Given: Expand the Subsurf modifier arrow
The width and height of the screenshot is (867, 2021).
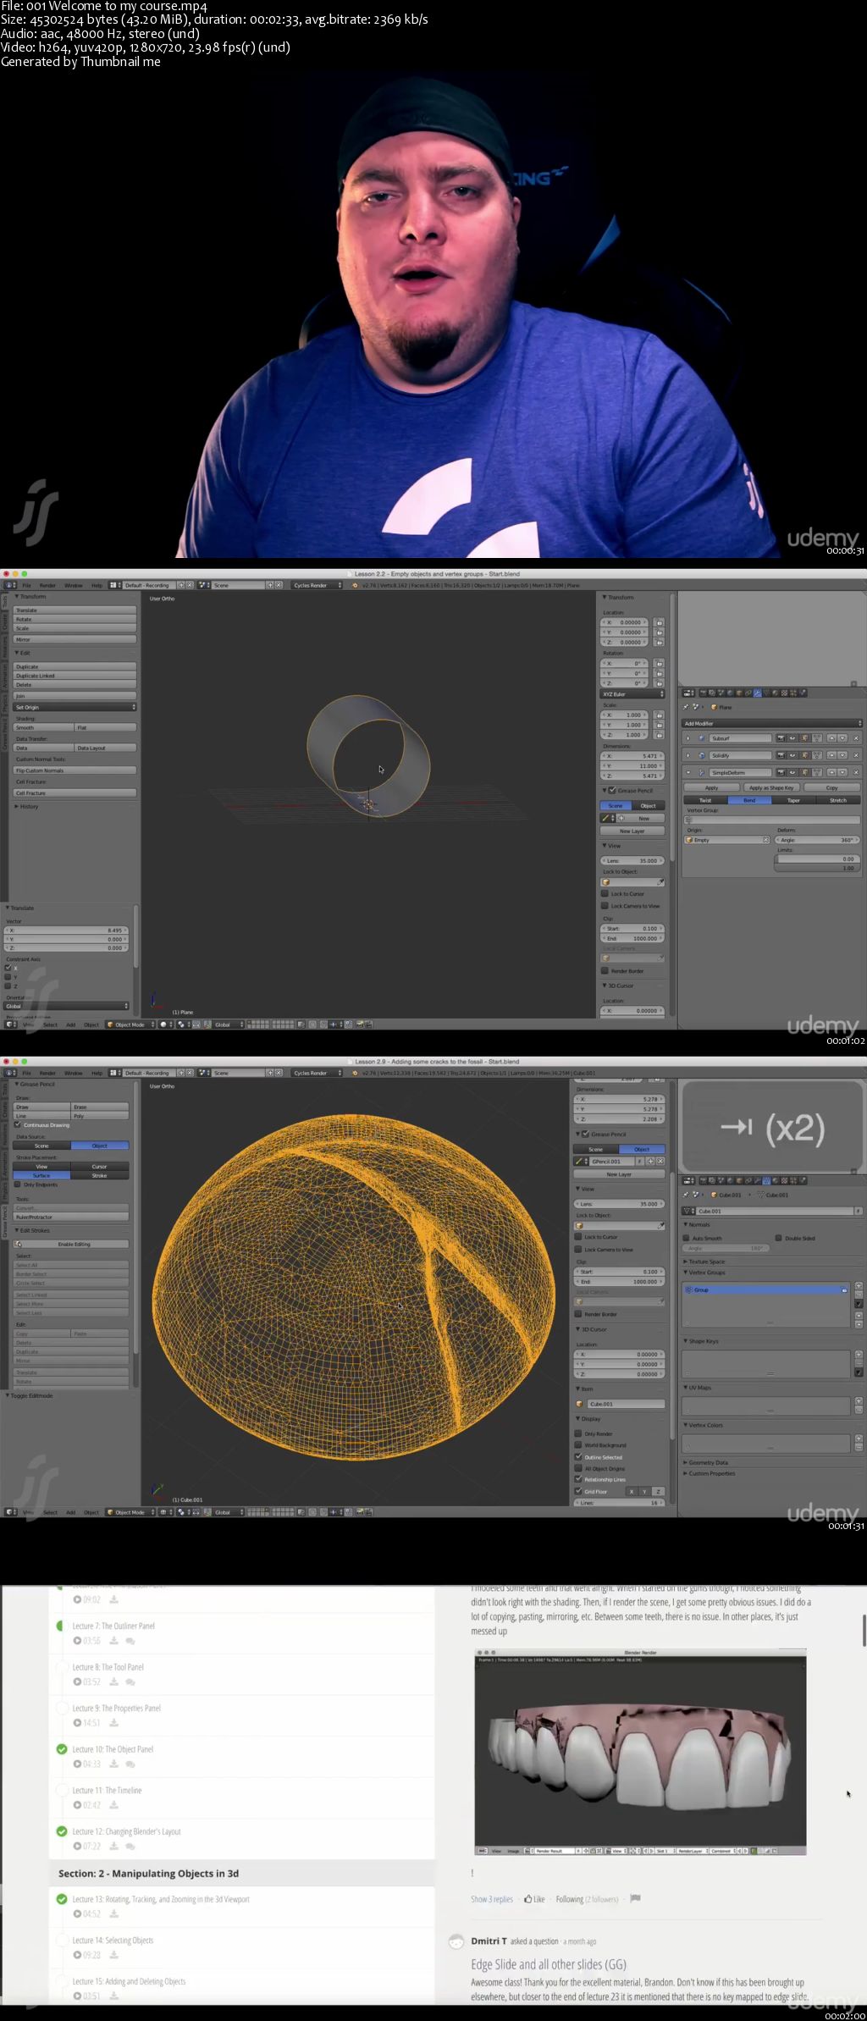Looking at the screenshot, I should 688,738.
